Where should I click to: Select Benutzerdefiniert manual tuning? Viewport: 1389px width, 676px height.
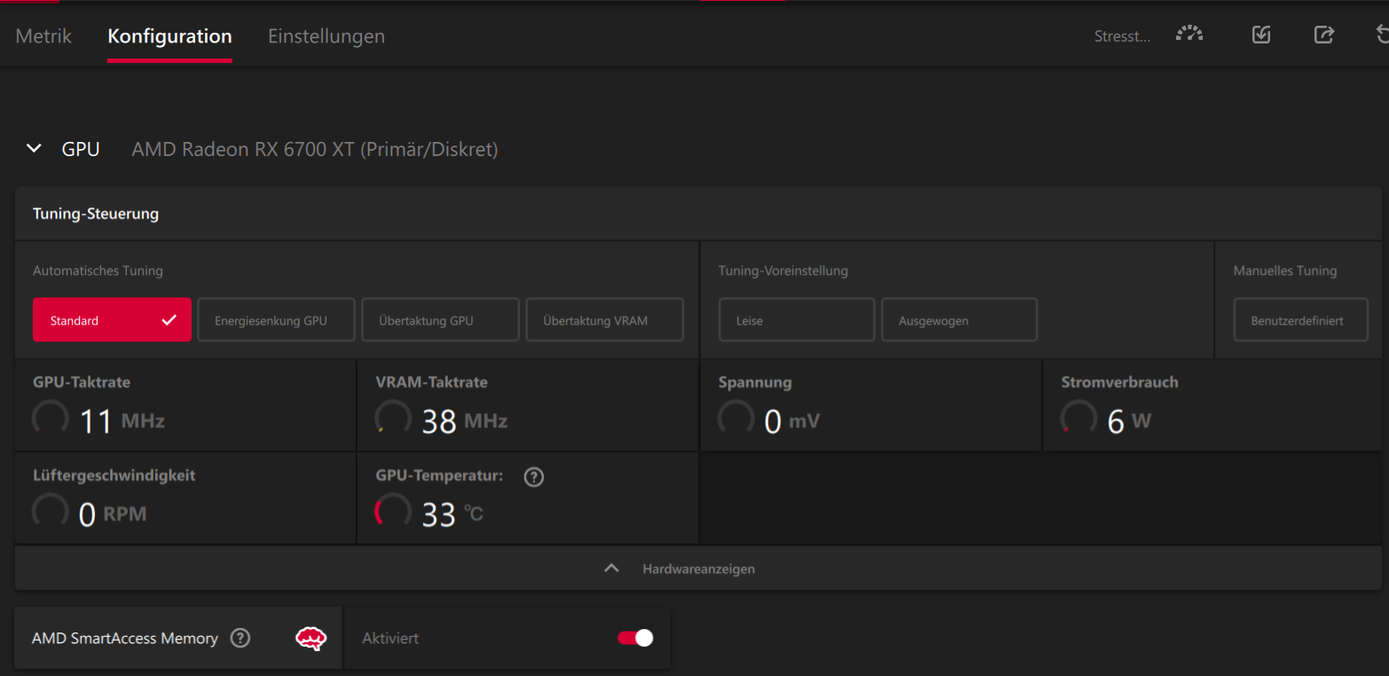(1301, 320)
